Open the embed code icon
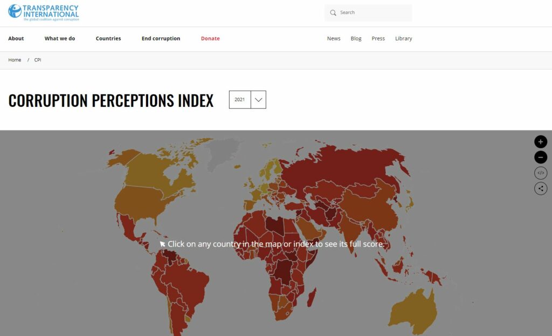 tap(541, 173)
